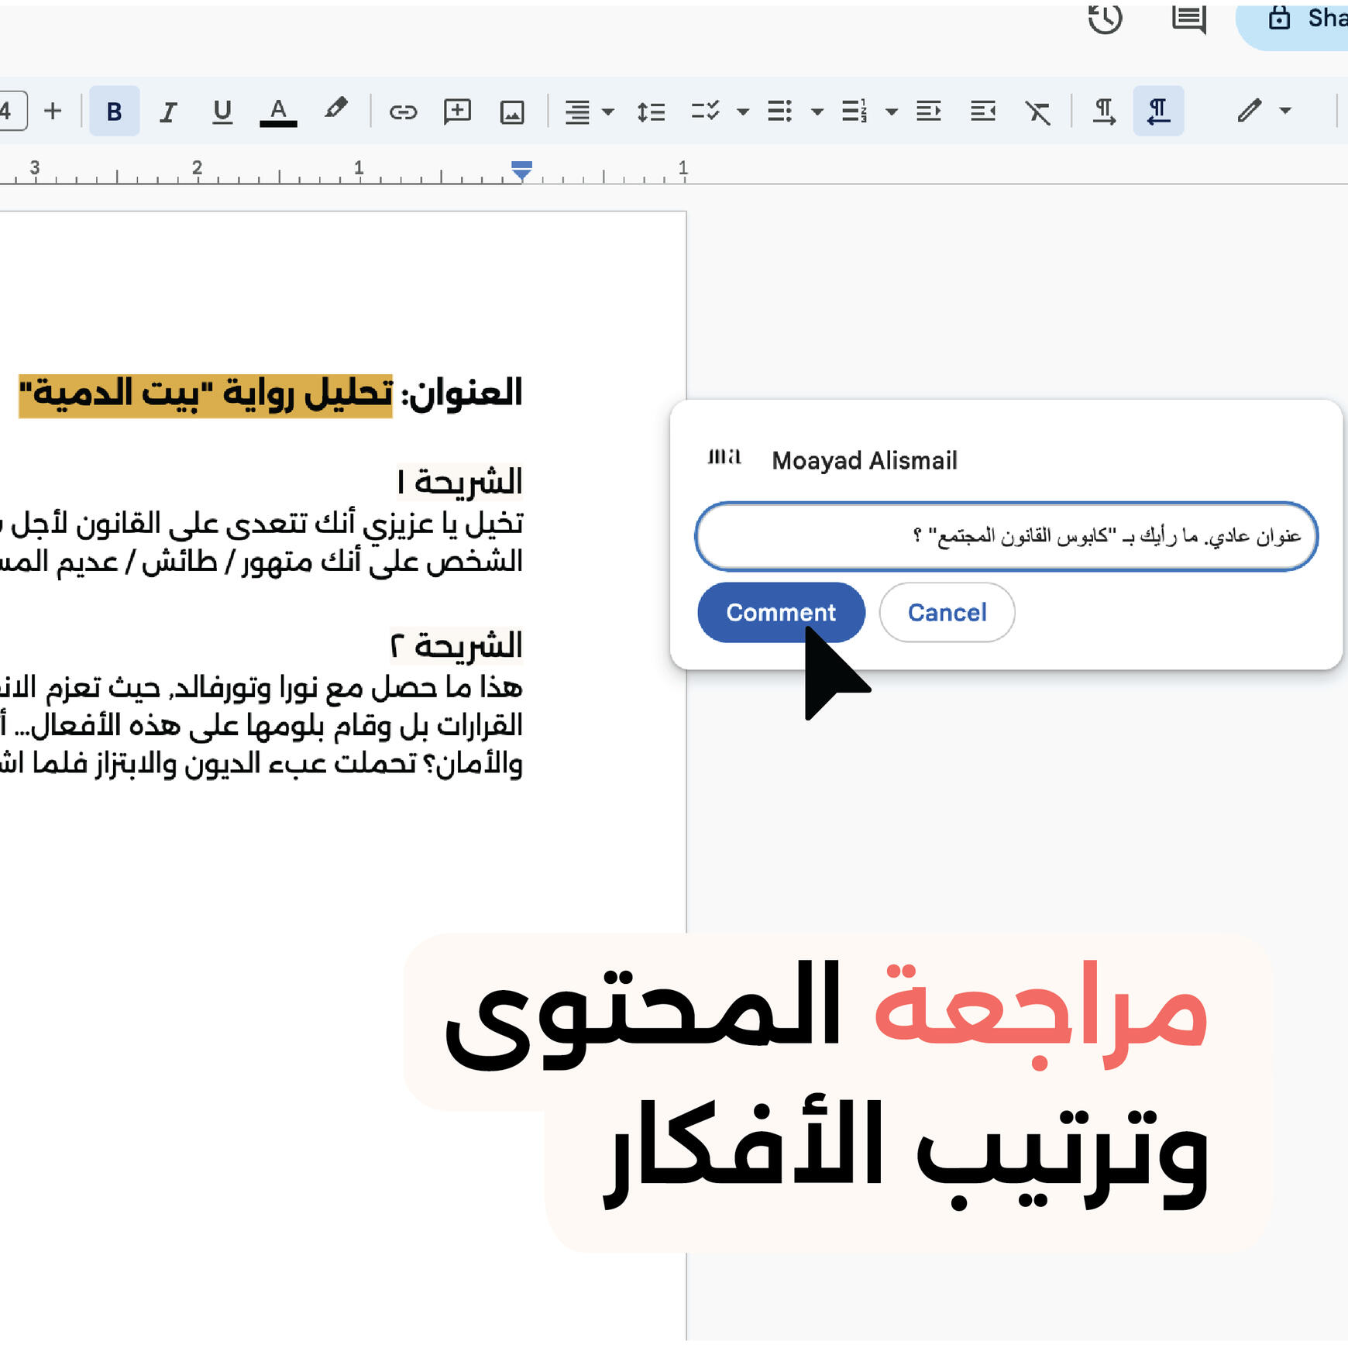Click the clear formatting icon
Viewport: 1348px width, 1348px height.
1038,112
